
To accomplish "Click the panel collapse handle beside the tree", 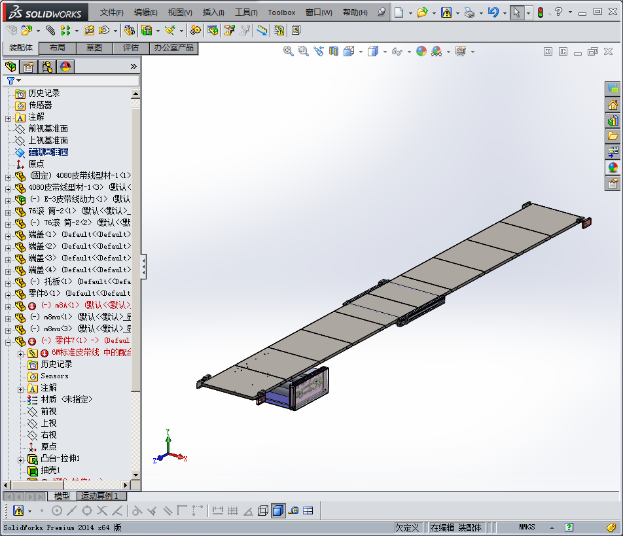I will [143, 266].
